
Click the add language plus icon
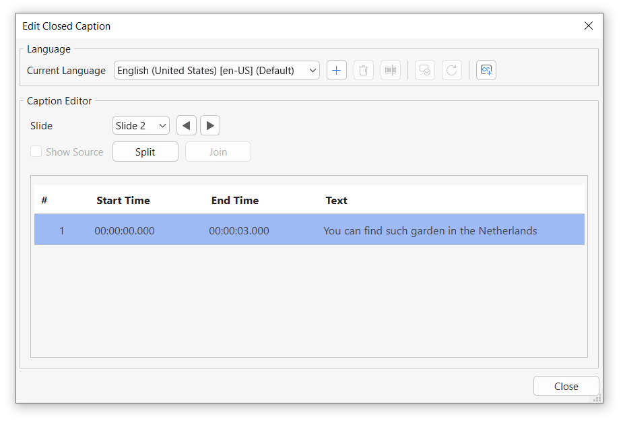(337, 70)
